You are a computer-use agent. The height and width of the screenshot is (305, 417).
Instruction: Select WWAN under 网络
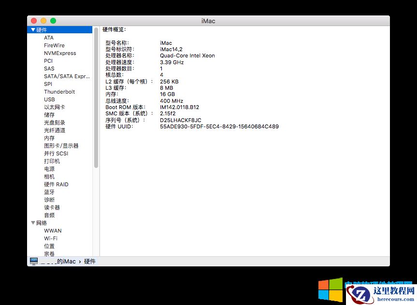(x=53, y=231)
